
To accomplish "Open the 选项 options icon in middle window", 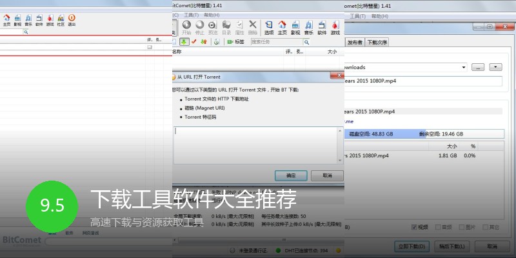I will click(x=269, y=28).
